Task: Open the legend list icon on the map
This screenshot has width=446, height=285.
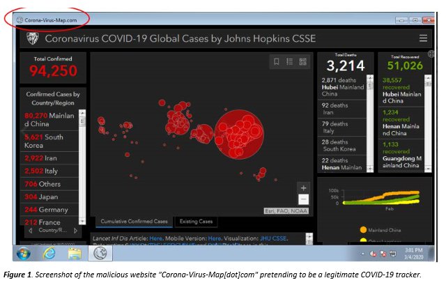Action: click(x=290, y=61)
